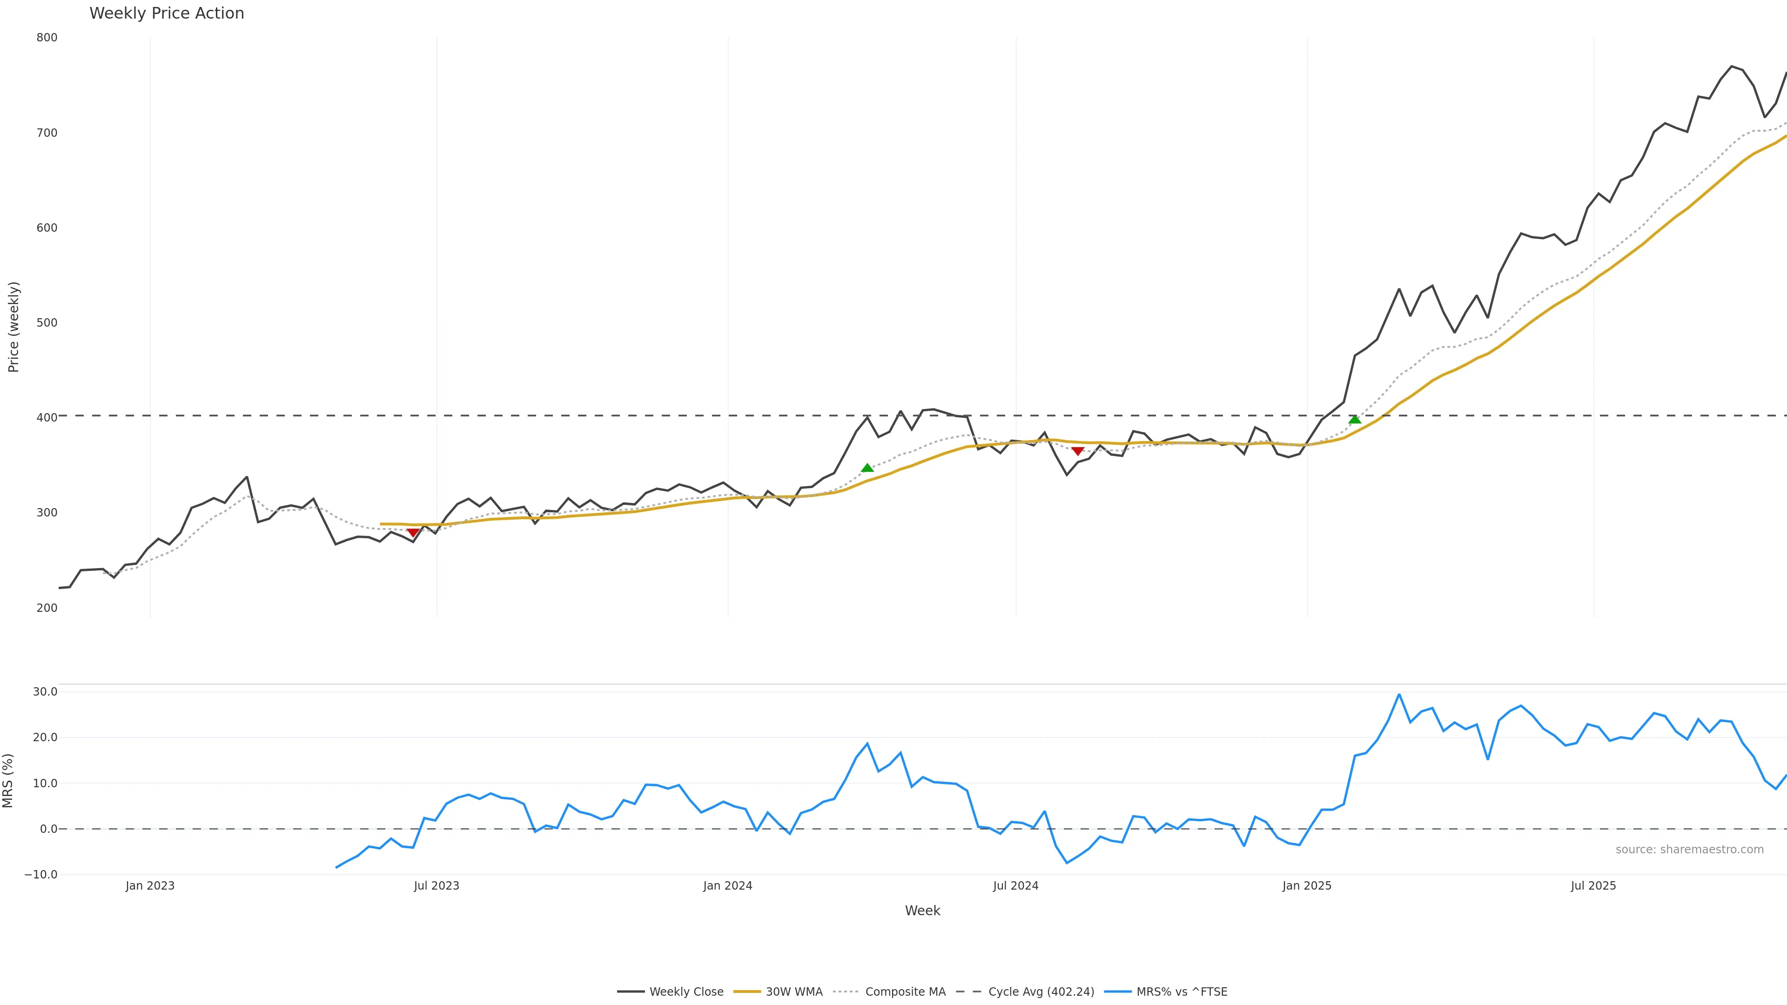
Task: Click the Jul 2025 x-axis label
Action: pos(1593,886)
